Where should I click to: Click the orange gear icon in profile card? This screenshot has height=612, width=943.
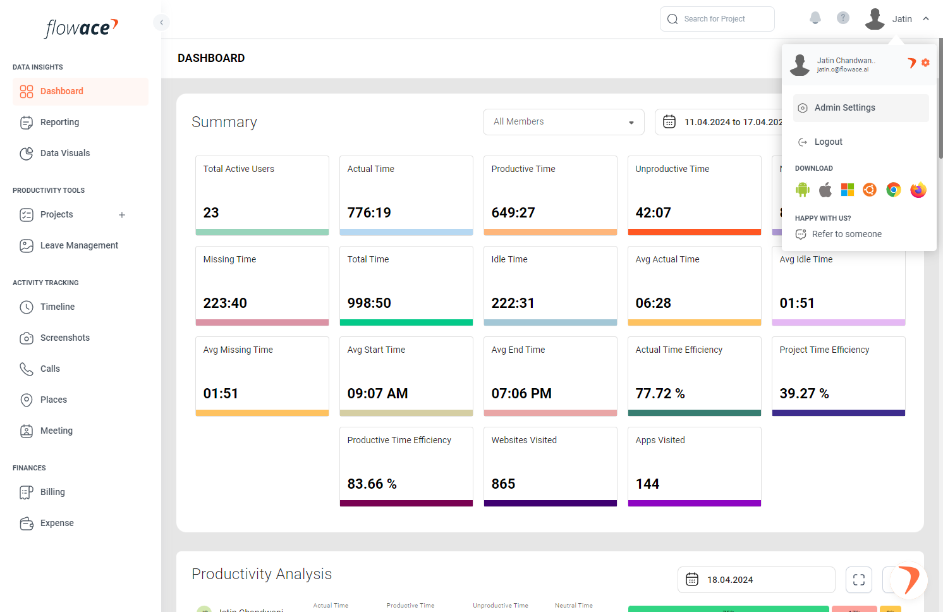[x=925, y=63]
